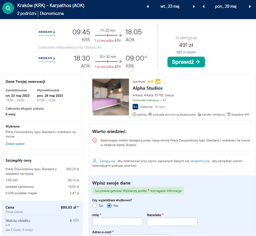Click the green search magnifier icon
The width and height of the screenshot is (256, 236).
tap(8, 8)
